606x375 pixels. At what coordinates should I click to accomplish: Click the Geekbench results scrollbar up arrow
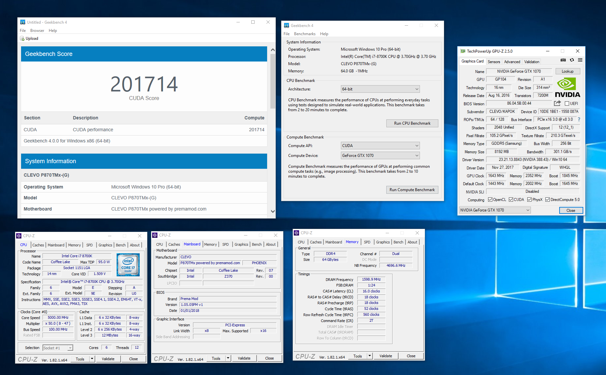(x=273, y=50)
